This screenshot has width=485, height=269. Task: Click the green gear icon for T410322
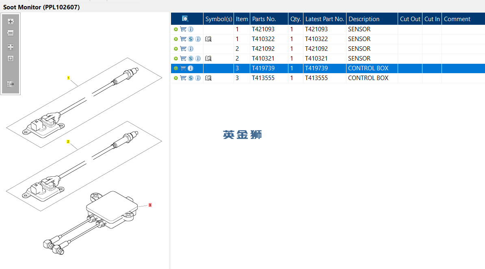(176, 39)
